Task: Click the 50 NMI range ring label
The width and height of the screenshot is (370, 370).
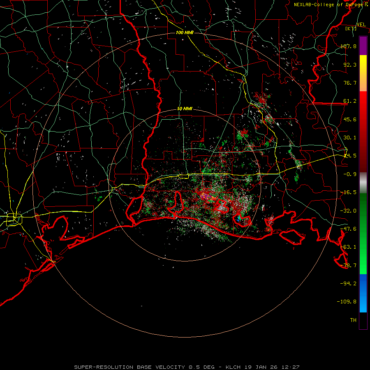Action: (185, 109)
